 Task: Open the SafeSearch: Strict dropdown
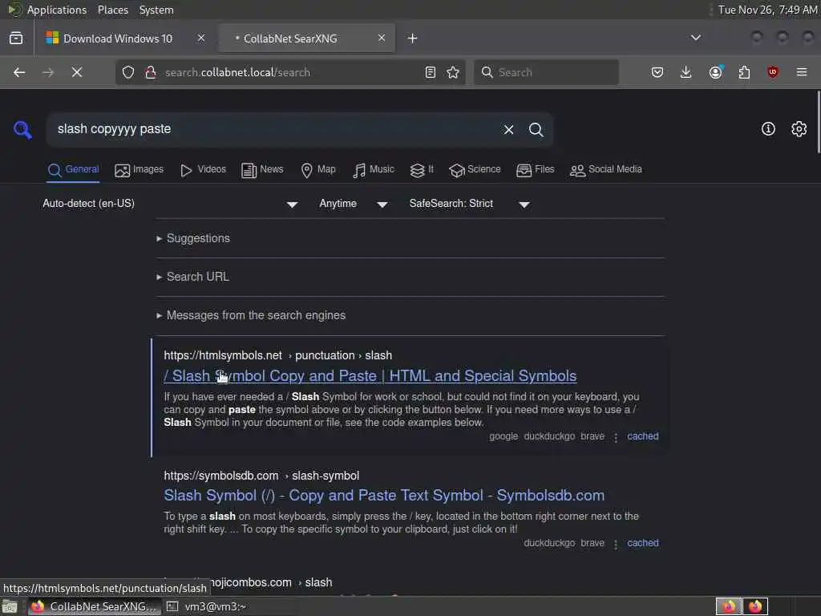click(470, 204)
